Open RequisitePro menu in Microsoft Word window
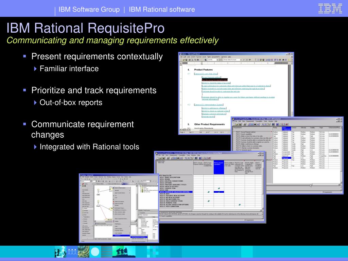Viewport: 348px width, 261px height. tap(216, 57)
